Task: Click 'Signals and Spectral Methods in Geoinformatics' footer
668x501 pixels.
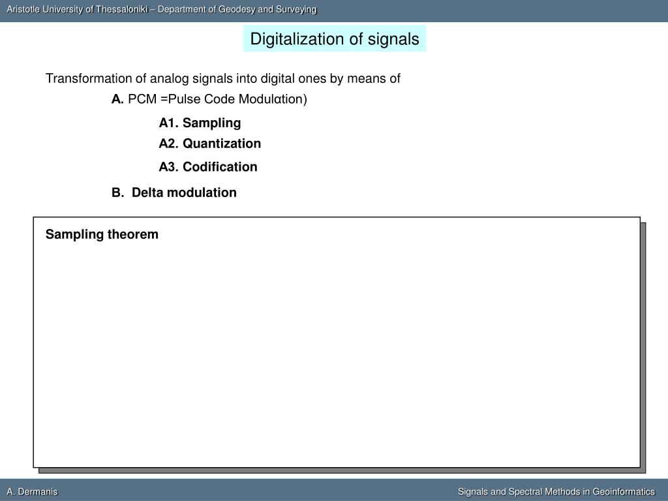Action: (556, 492)
